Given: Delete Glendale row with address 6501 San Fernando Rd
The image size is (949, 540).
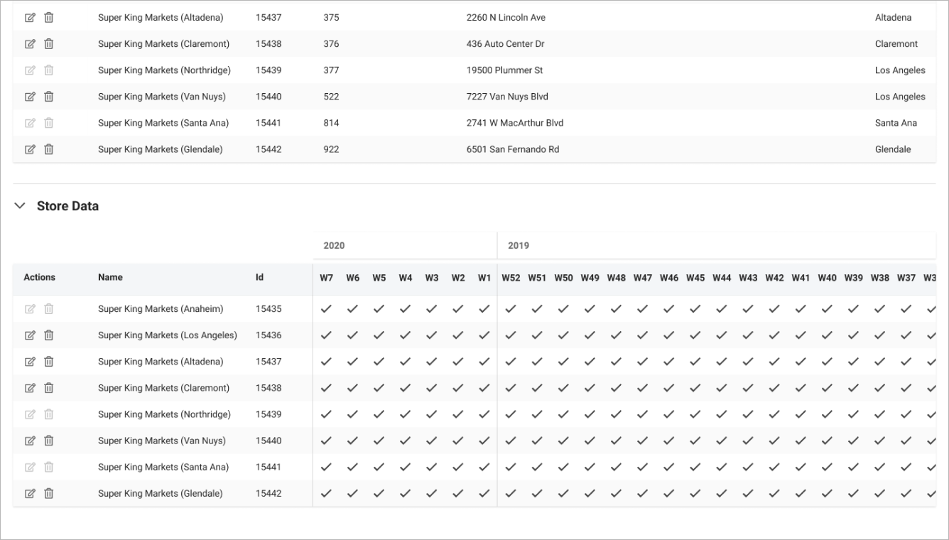Looking at the screenshot, I should tap(49, 149).
